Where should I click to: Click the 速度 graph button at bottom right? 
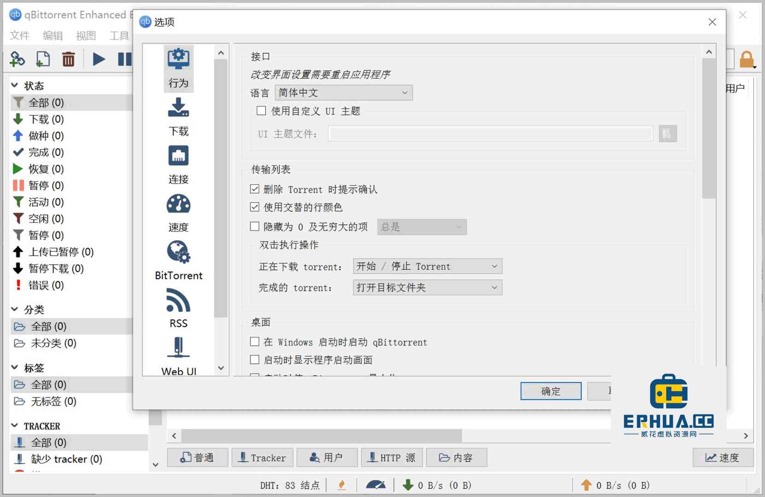pos(723,457)
